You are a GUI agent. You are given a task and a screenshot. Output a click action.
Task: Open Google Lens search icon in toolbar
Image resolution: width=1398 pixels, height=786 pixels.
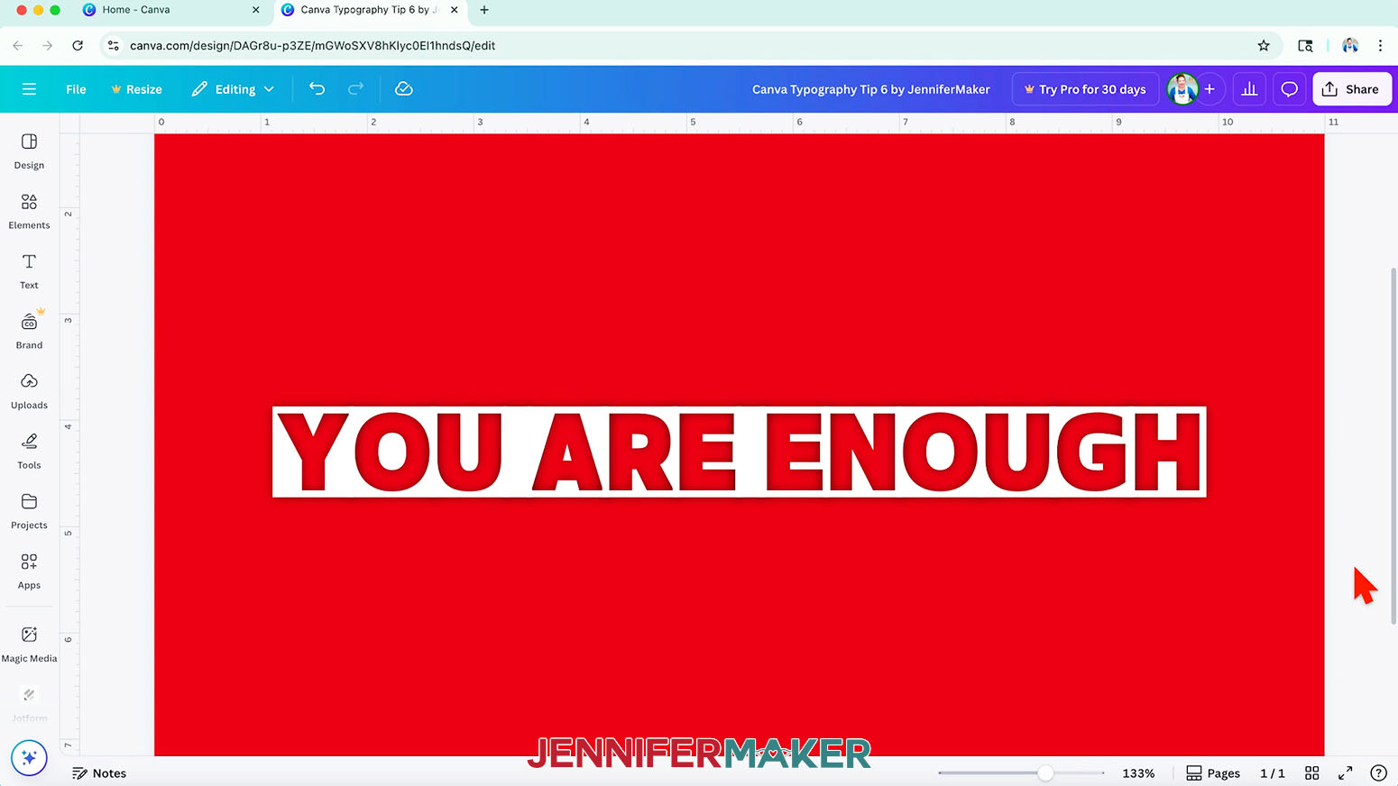(x=1305, y=45)
